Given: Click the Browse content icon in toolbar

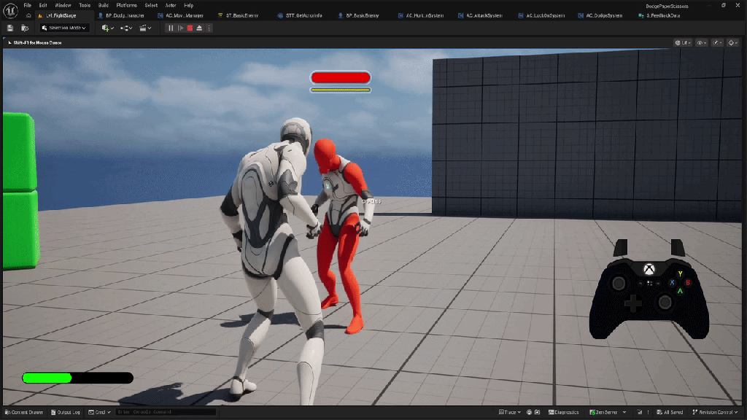Looking at the screenshot, I should [25, 28].
